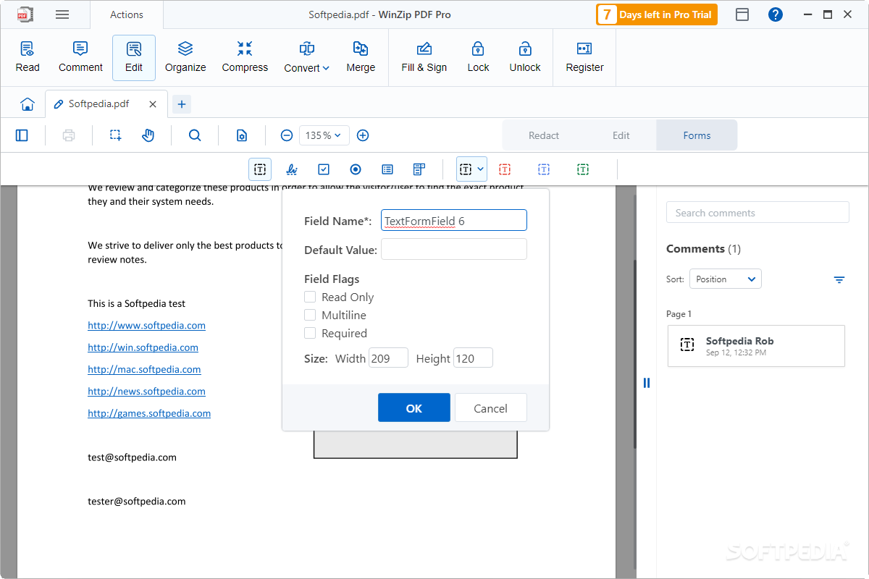
Task: Open the Compress tool
Action: [245, 57]
